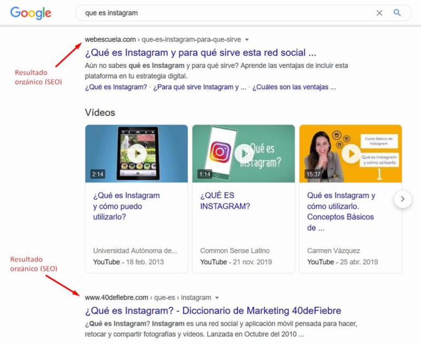Viewport: 421px width, 344px height.
Task: Open sitelink '¿Qué es Instagram?' under webescuela result
Action: (x=116, y=87)
